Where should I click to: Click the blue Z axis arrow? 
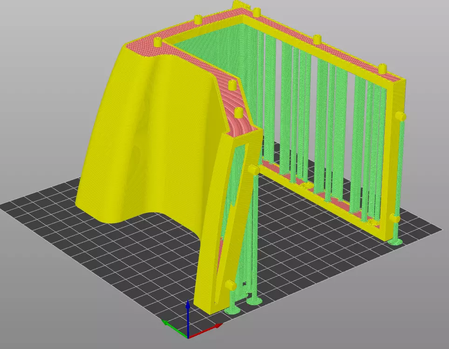coord(188,318)
